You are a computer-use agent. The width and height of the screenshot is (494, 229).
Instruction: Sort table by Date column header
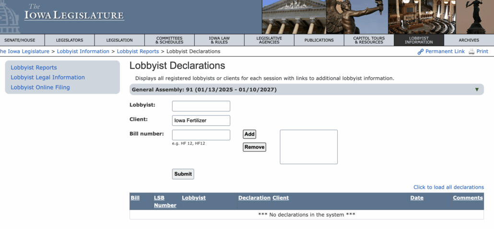pyautogui.click(x=417, y=198)
